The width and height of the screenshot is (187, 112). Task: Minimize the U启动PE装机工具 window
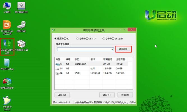click(x=120, y=30)
